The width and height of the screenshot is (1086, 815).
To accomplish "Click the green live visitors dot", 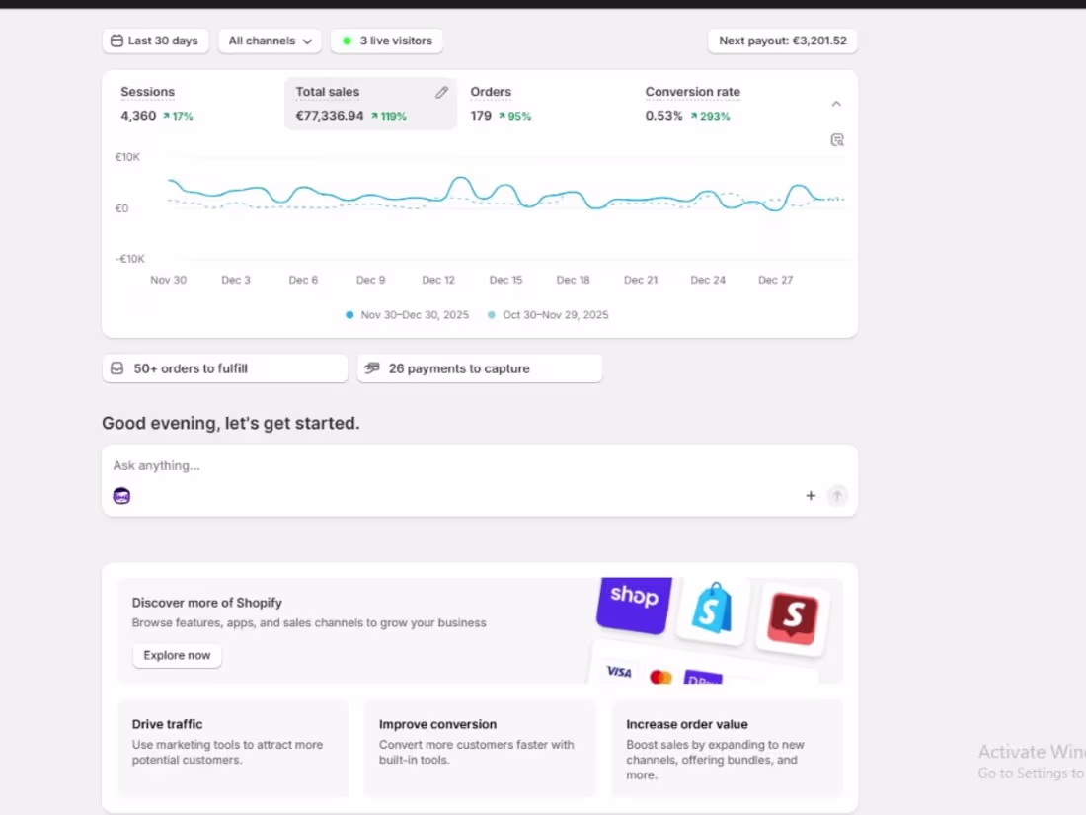I will 347,41.
